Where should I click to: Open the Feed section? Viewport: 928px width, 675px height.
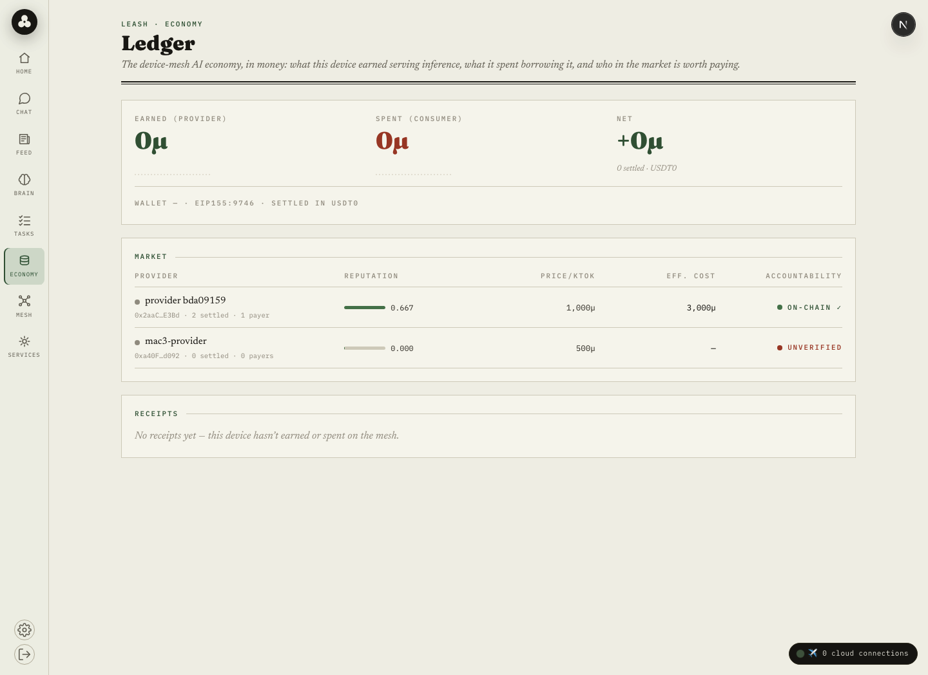(24, 144)
